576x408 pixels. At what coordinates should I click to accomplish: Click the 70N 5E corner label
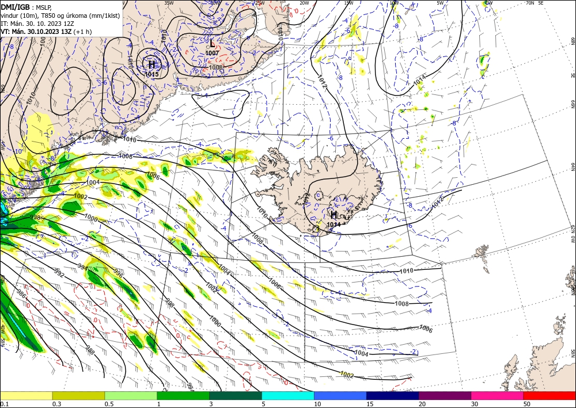tap(535, 3)
